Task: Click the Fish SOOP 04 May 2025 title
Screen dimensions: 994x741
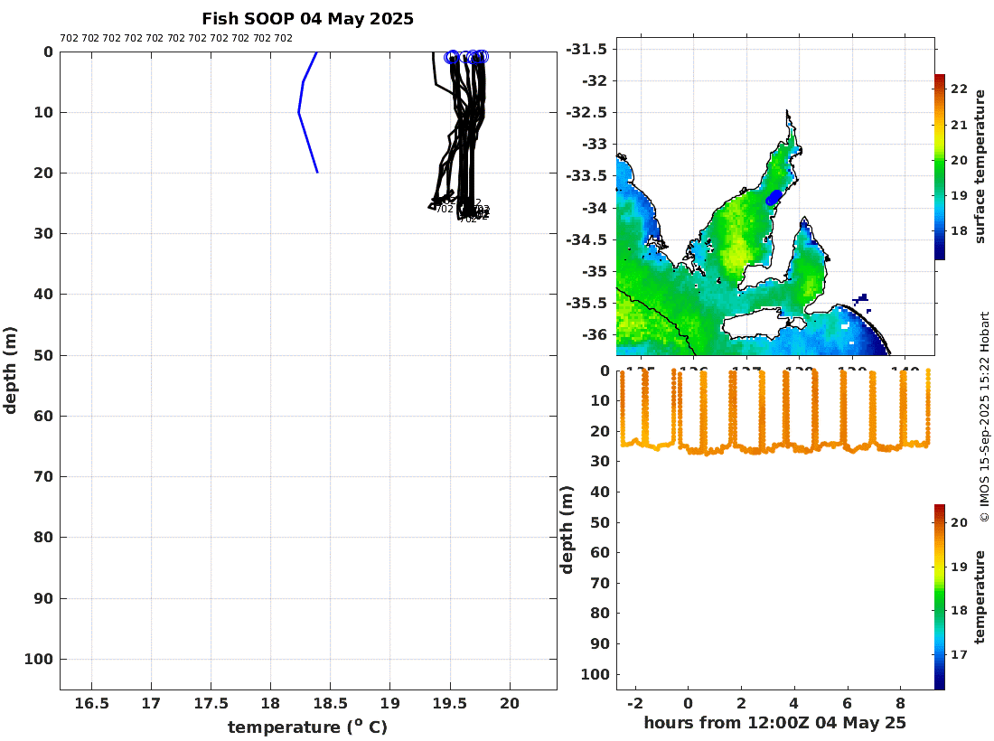Action: click(x=307, y=19)
